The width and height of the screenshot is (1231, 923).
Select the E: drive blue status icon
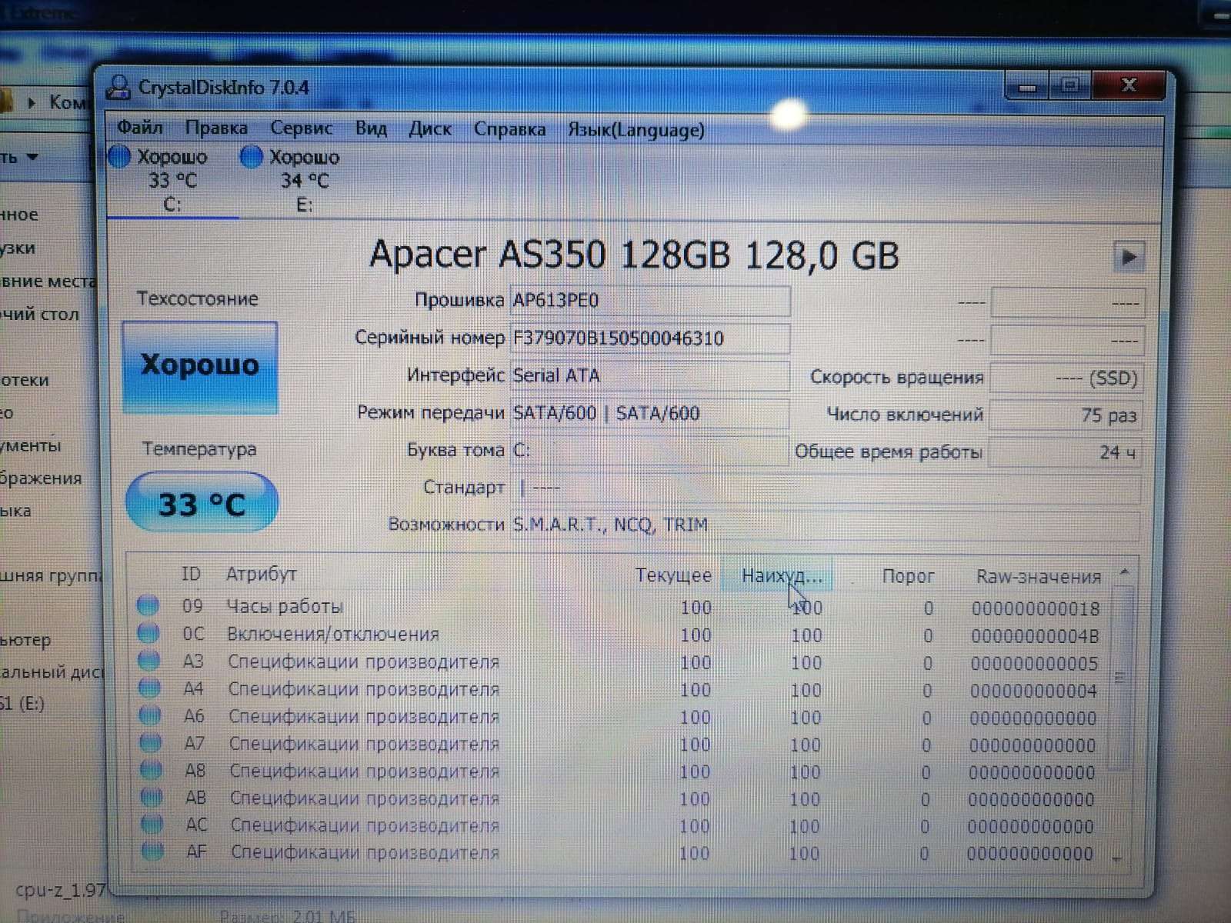(251, 157)
